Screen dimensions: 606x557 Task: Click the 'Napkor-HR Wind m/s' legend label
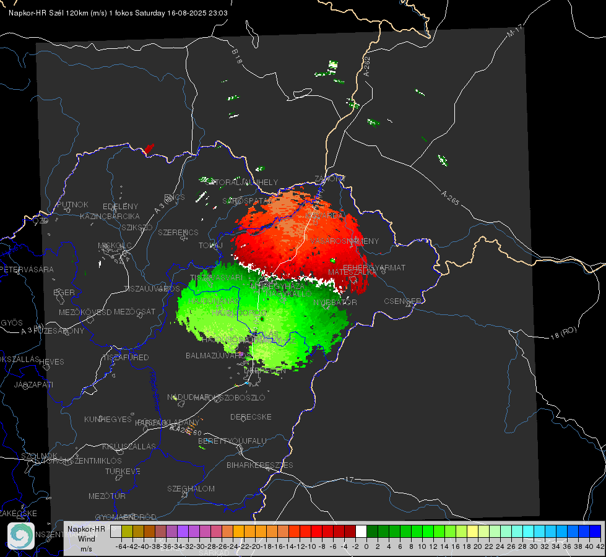point(86,538)
